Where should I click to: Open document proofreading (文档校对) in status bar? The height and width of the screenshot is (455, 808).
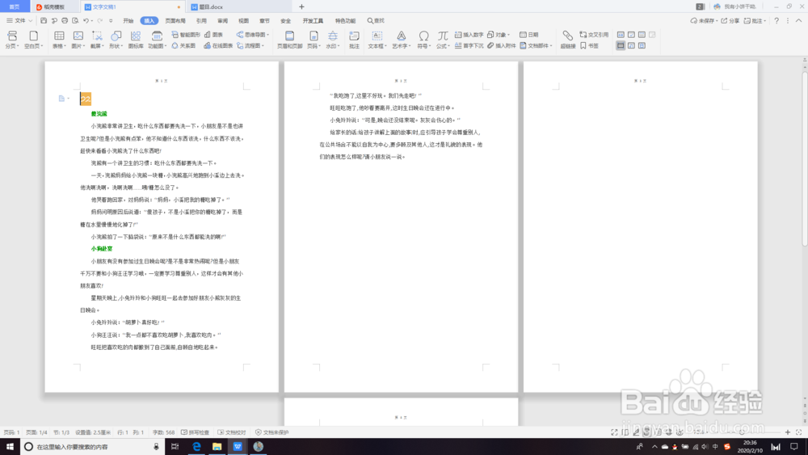tap(232, 432)
